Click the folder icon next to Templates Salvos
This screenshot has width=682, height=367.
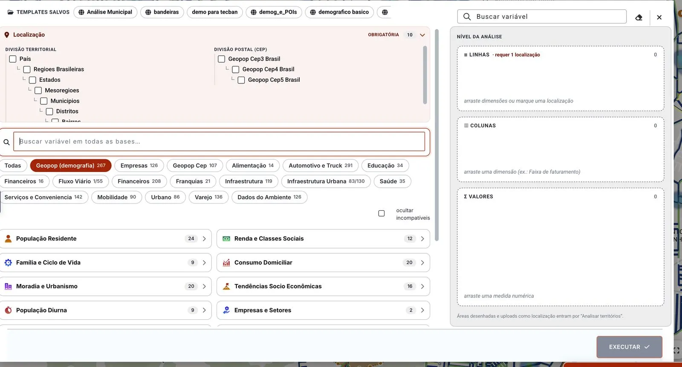pos(10,12)
